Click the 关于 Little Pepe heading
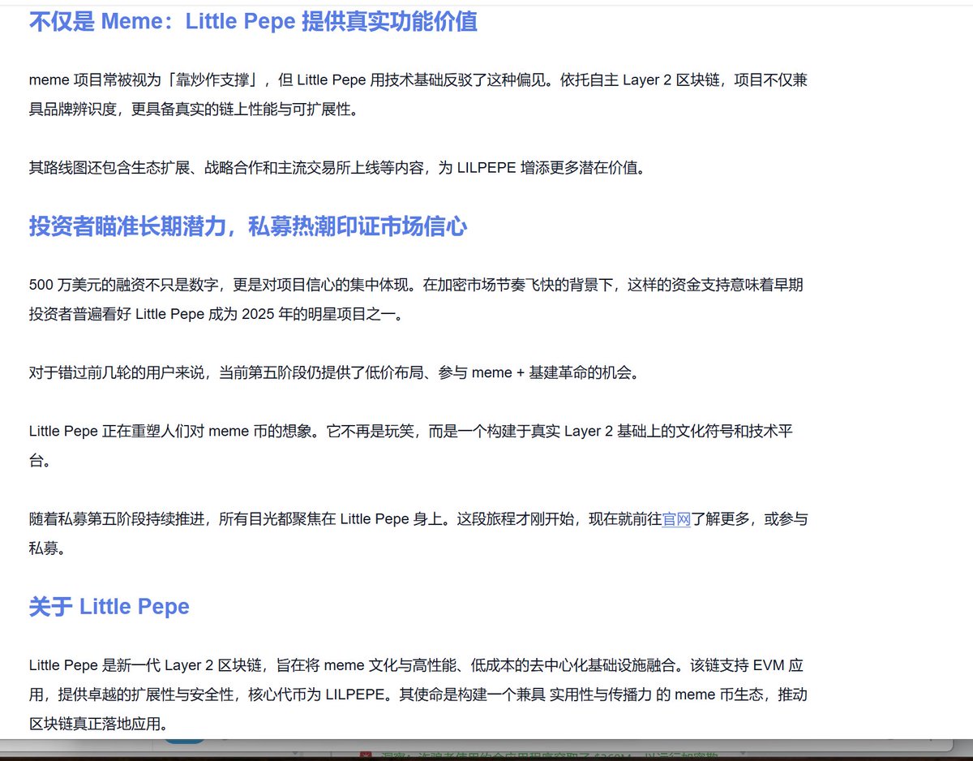 pyautogui.click(x=109, y=607)
